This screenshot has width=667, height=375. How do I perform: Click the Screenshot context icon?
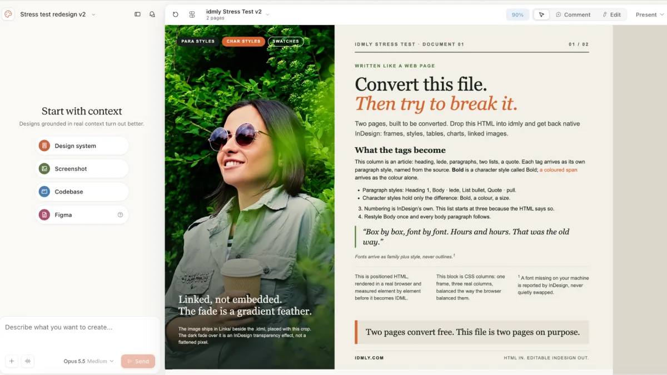tap(44, 169)
